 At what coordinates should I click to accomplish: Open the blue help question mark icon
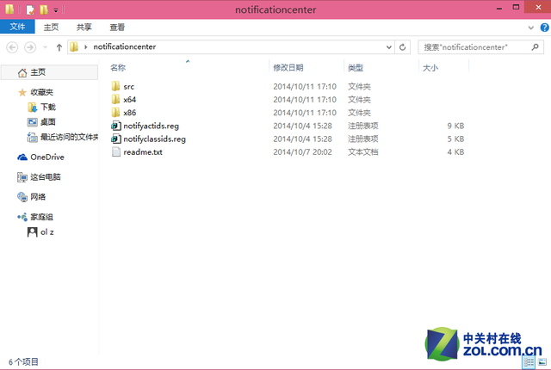(x=545, y=28)
